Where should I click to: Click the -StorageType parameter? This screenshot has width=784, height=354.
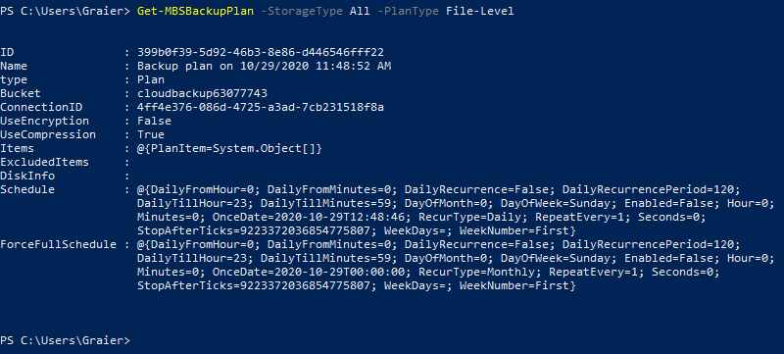303,11
